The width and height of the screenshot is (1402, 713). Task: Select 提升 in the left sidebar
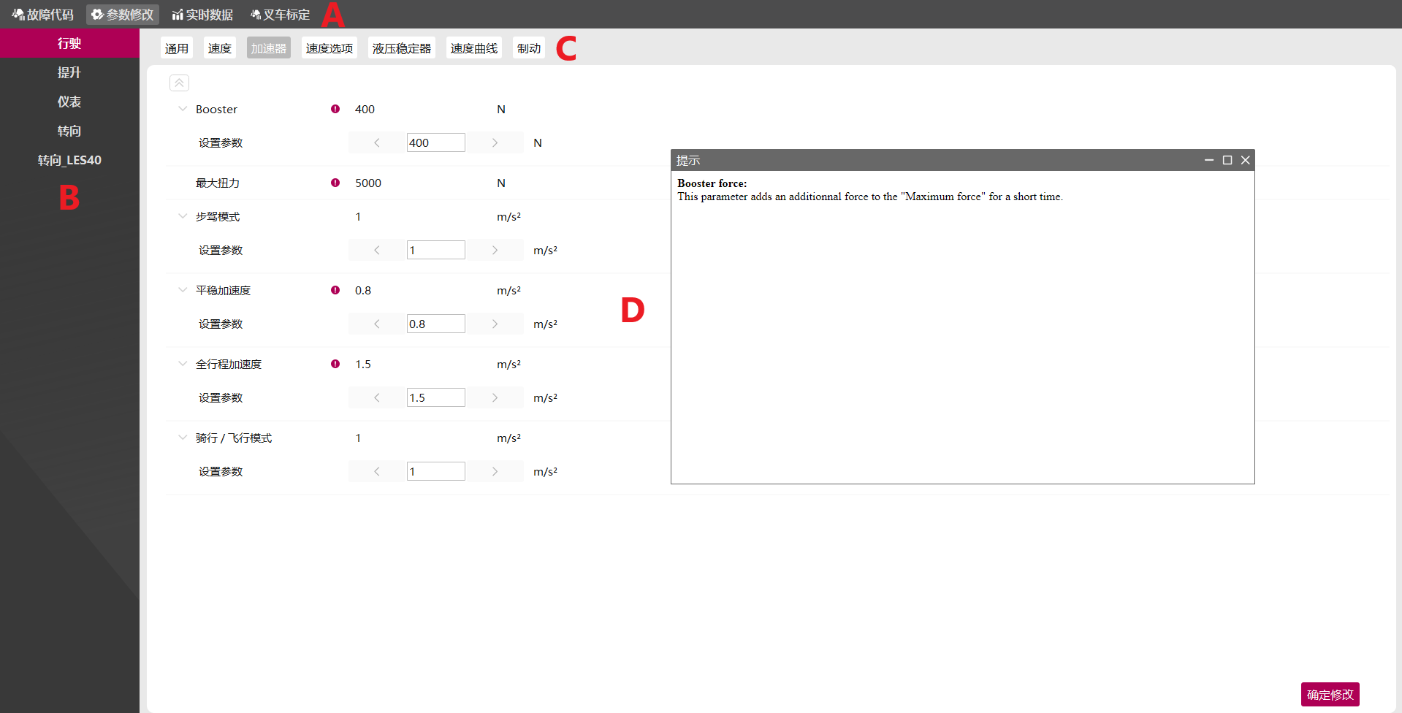69,72
